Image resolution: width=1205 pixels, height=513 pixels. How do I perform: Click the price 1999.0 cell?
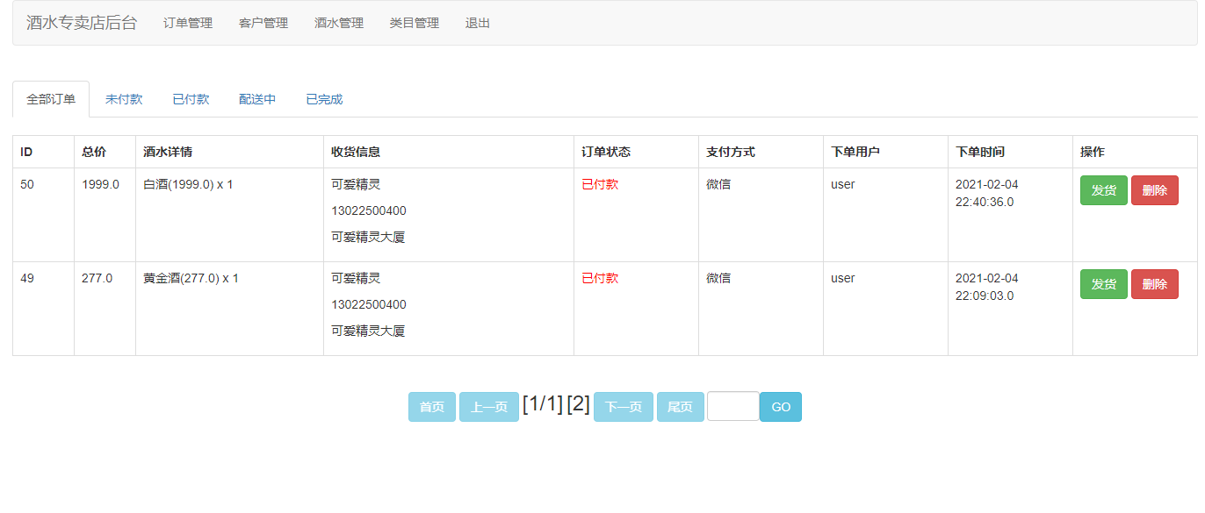[x=105, y=215]
